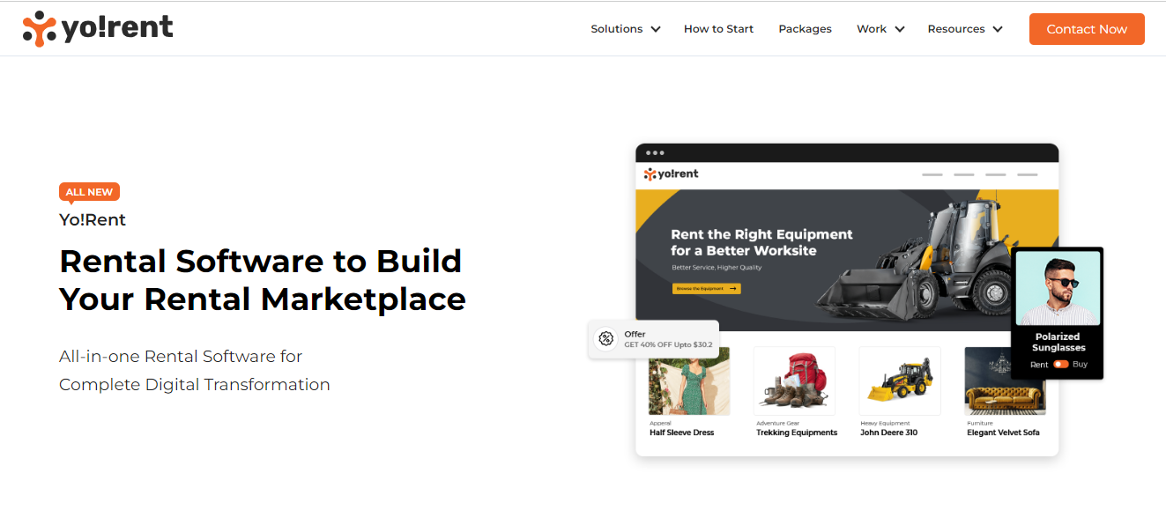Screen dimensions: 1166x510
Task: Click 'GET 40% OFF Upto $30.2' offer text
Action: (668, 344)
